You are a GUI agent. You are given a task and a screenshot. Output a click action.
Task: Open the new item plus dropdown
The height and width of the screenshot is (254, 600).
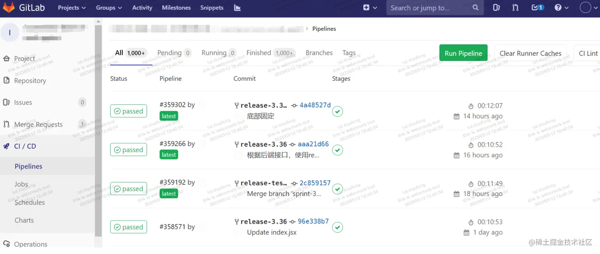(x=370, y=8)
